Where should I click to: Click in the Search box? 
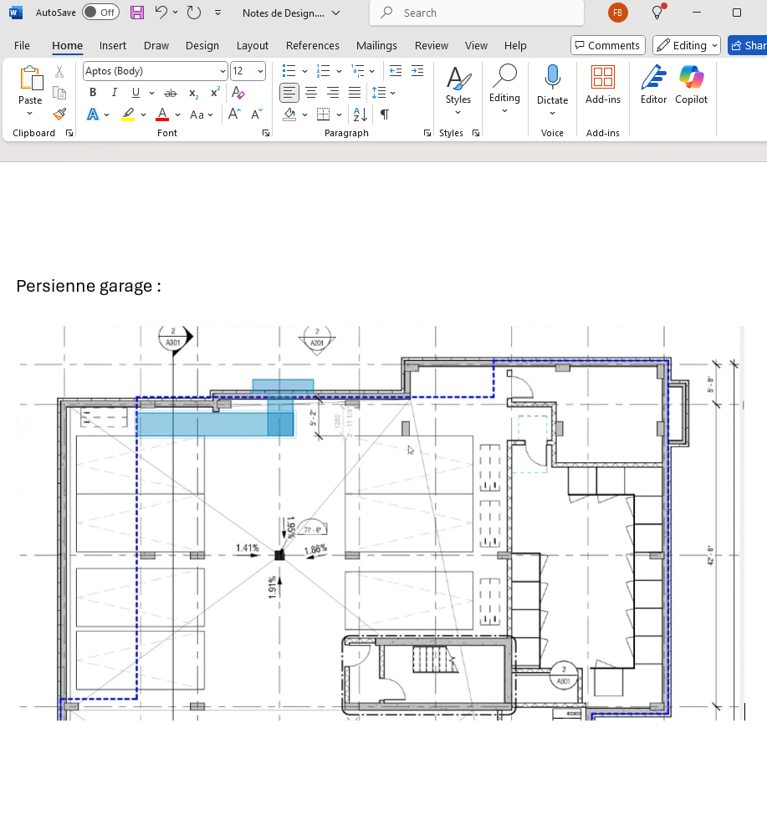click(477, 13)
